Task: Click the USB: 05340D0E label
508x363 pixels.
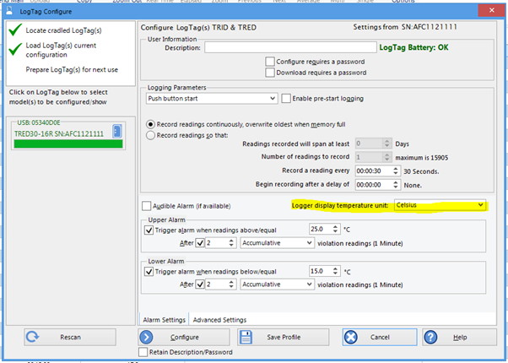Action: point(39,122)
